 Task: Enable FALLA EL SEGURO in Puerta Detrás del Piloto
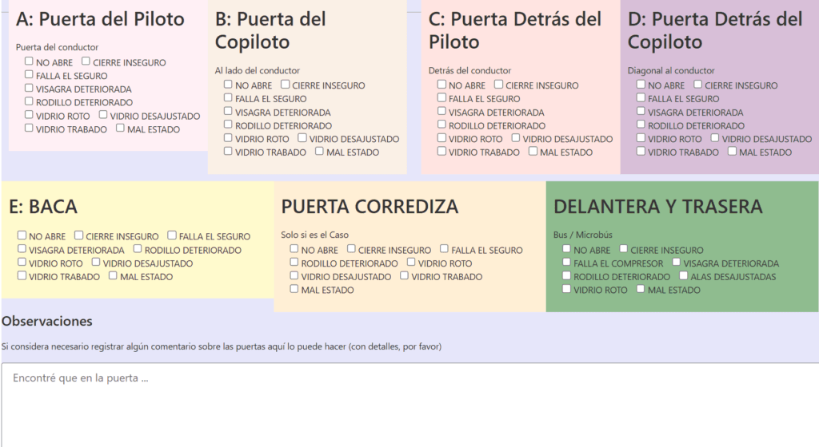pos(441,98)
